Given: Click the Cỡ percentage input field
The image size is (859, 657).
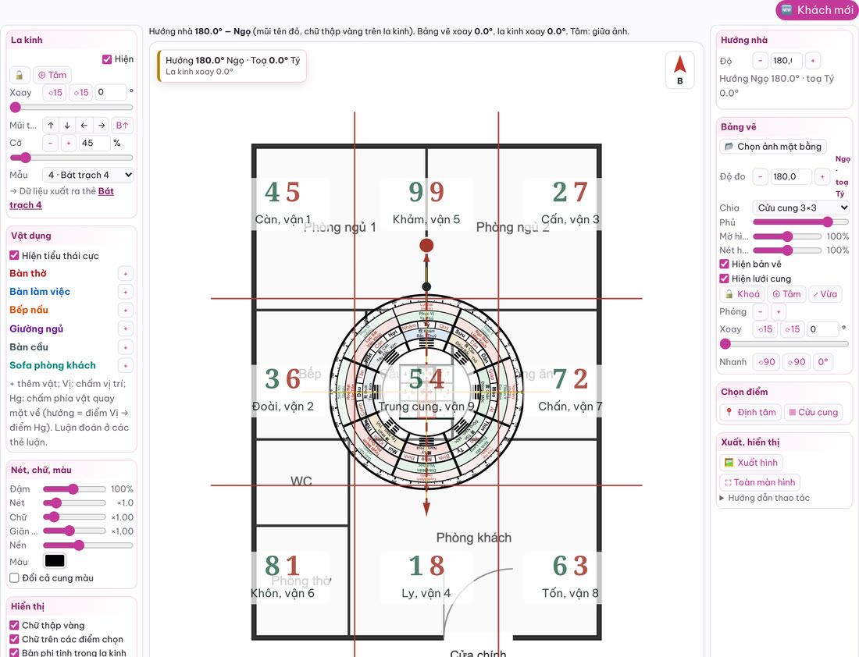Looking at the screenshot, I should click(x=94, y=143).
